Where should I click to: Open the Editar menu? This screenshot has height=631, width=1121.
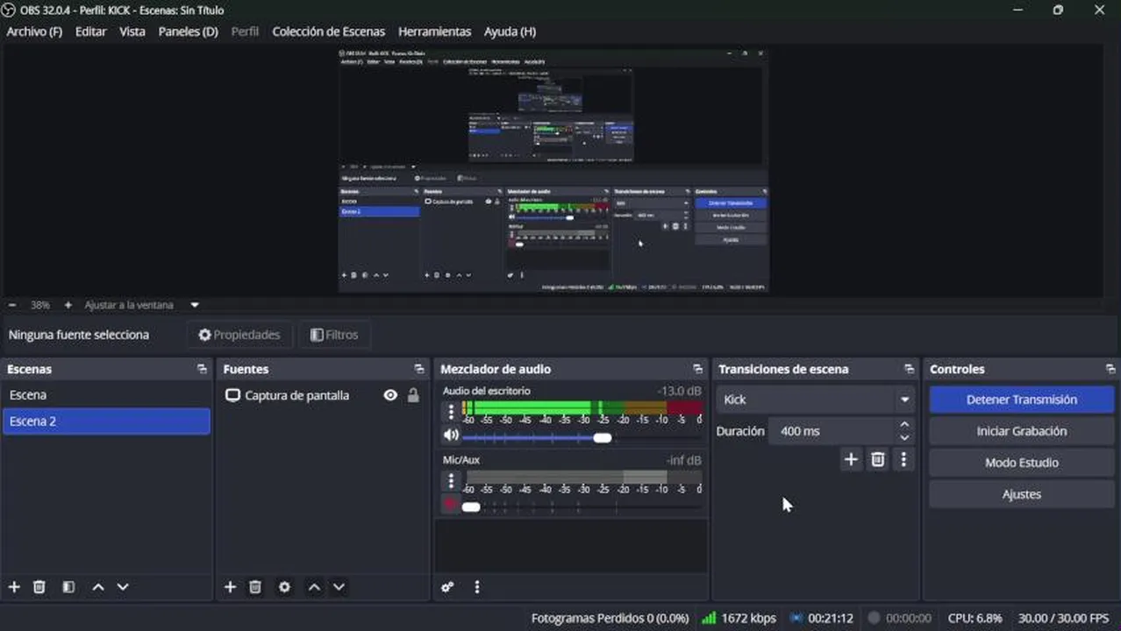(90, 32)
